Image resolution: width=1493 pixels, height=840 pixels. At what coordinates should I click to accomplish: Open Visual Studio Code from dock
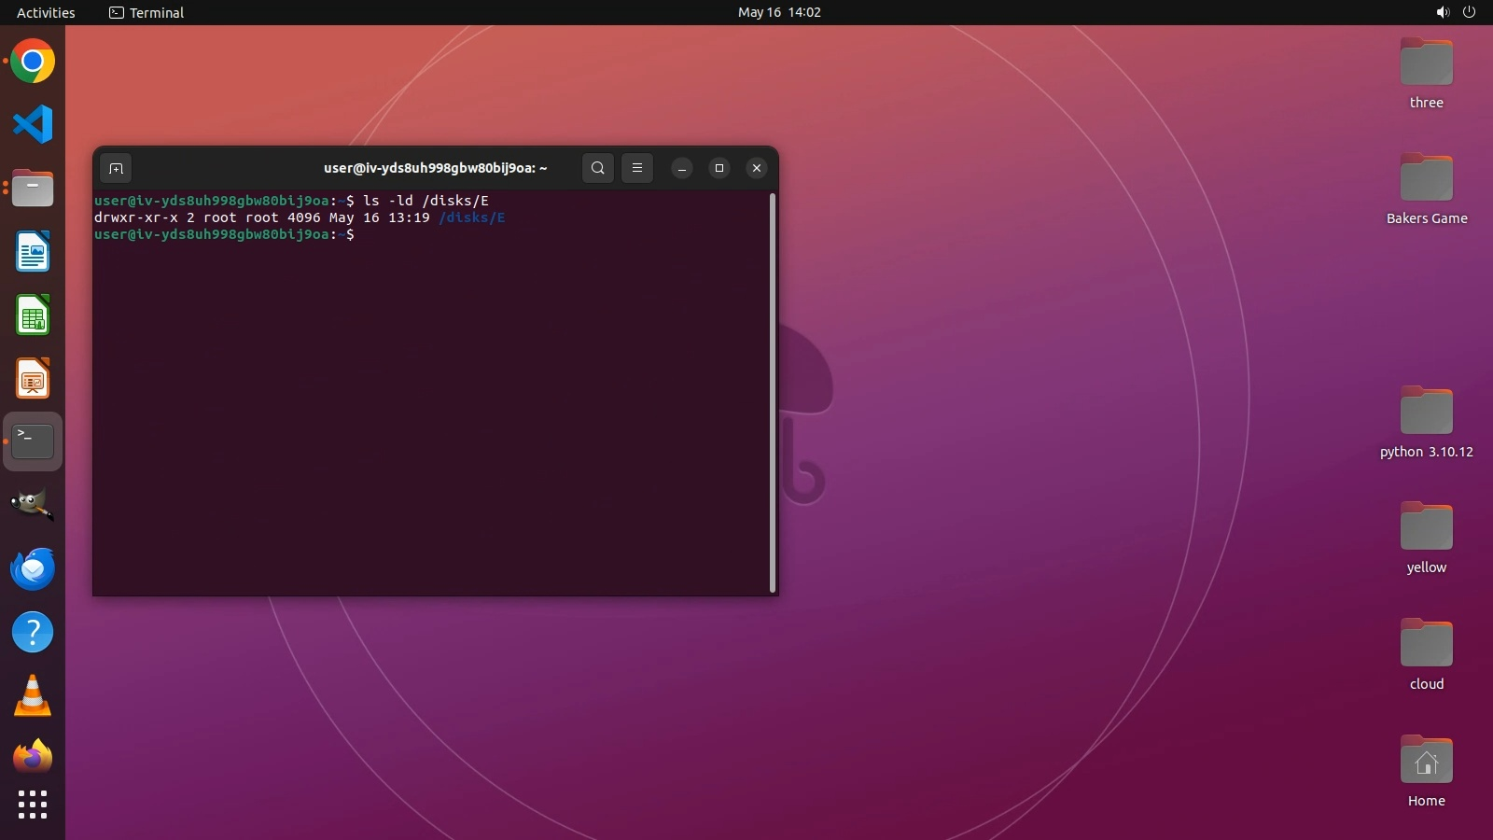pyautogui.click(x=33, y=125)
